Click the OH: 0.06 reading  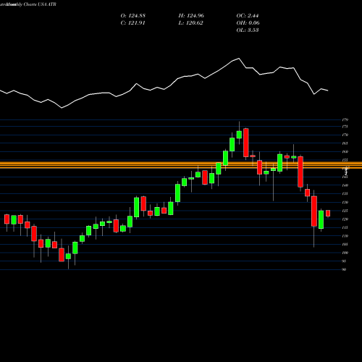tap(248, 23)
